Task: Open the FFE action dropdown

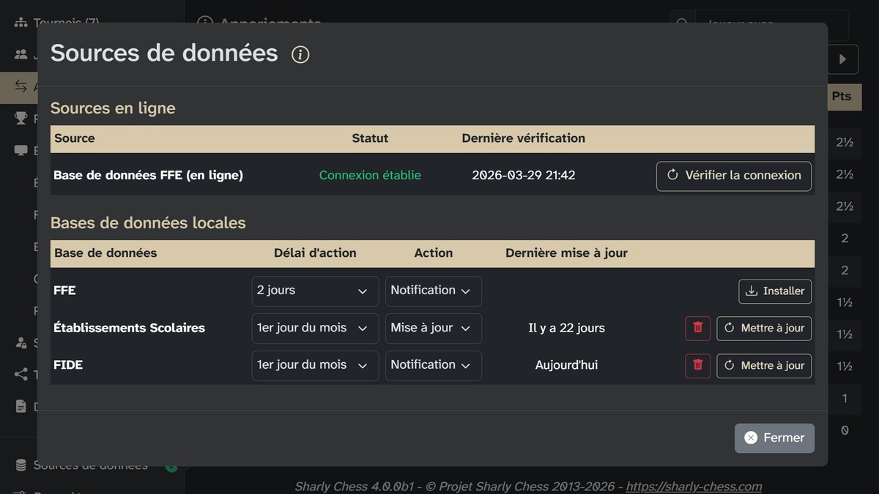Action: pyautogui.click(x=433, y=291)
